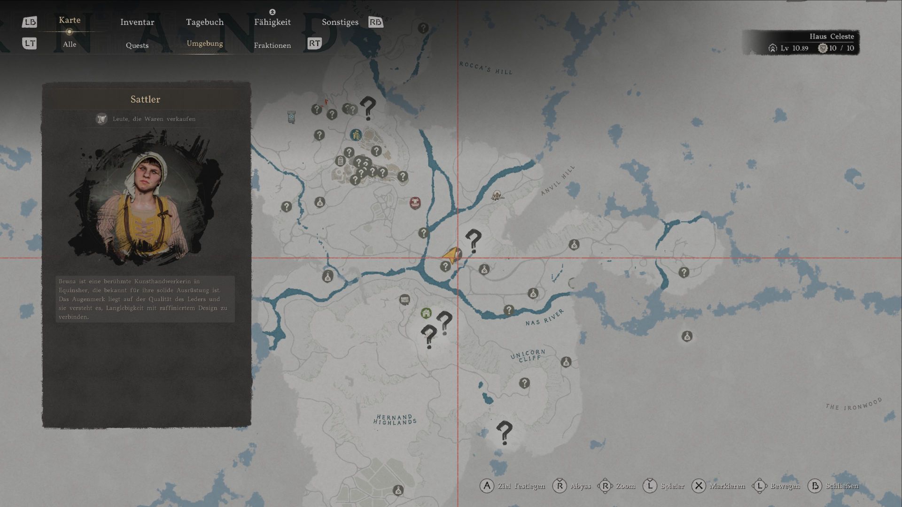Click the potion sack marker near Unicorn Cliff
This screenshot has width=902, height=507.
click(x=566, y=362)
